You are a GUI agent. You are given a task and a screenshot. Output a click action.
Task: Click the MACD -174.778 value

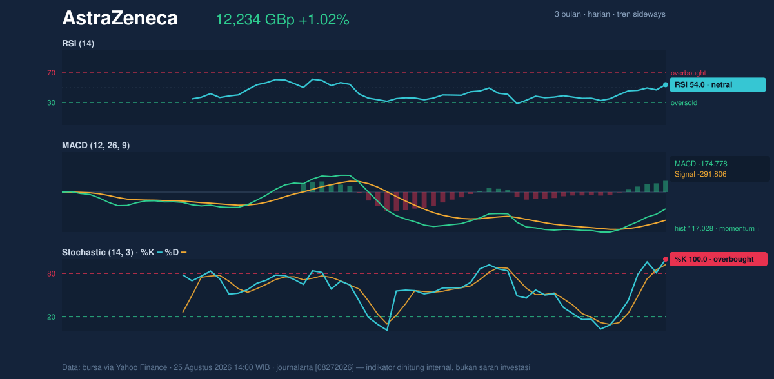pos(701,164)
